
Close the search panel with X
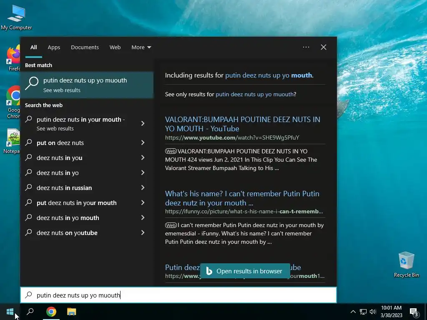tap(324, 47)
